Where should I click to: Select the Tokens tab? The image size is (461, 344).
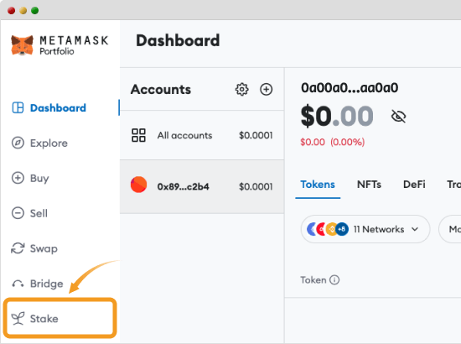pyautogui.click(x=318, y=185)
